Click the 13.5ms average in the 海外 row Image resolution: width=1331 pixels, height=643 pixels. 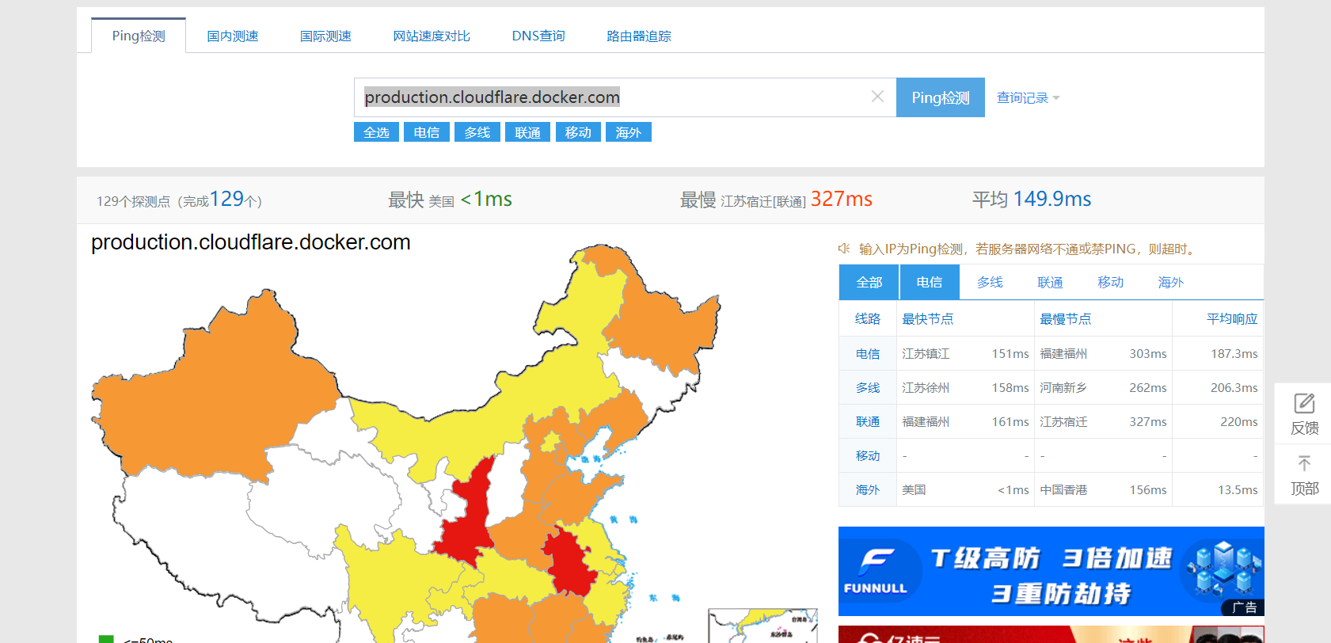(1238, 490)
